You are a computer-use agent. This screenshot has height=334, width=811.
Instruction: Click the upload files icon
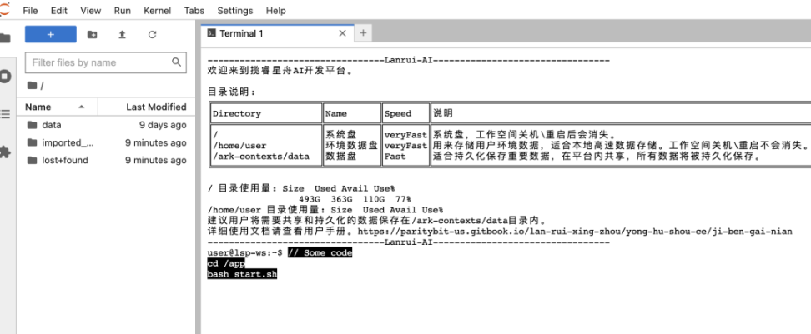[x=123, y=35]
